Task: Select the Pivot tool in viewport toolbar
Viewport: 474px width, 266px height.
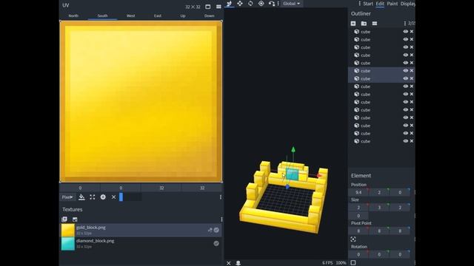Action: coord(261,4)
